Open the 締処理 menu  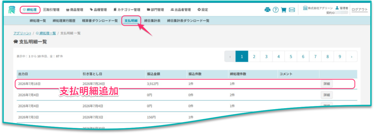[30, 10]
